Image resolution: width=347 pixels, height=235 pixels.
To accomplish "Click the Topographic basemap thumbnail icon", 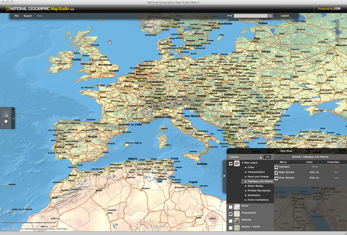I will click(237, 214).
